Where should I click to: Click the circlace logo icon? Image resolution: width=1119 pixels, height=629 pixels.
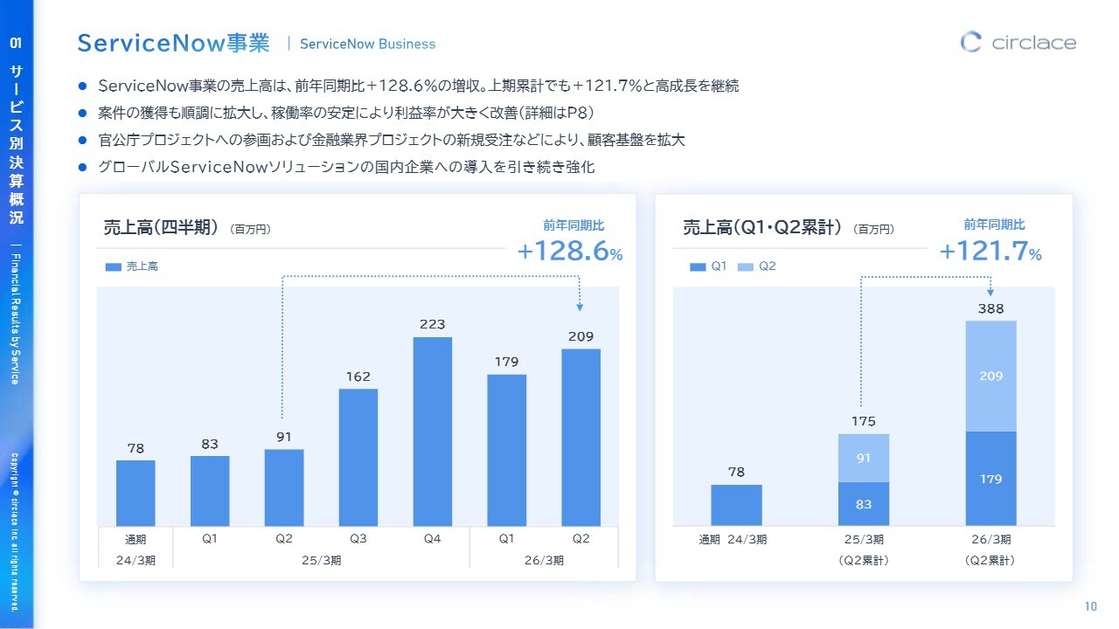[971, 42]
